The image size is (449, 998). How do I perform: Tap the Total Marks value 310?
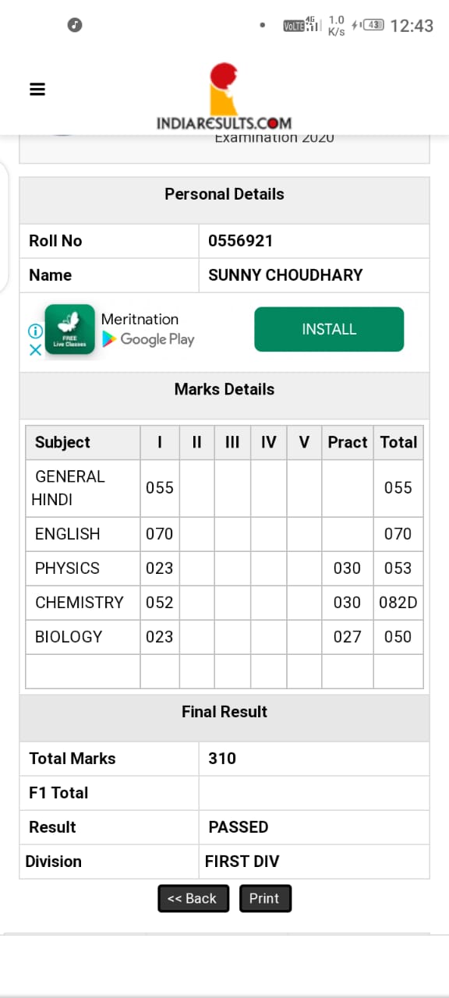(222, 759)
